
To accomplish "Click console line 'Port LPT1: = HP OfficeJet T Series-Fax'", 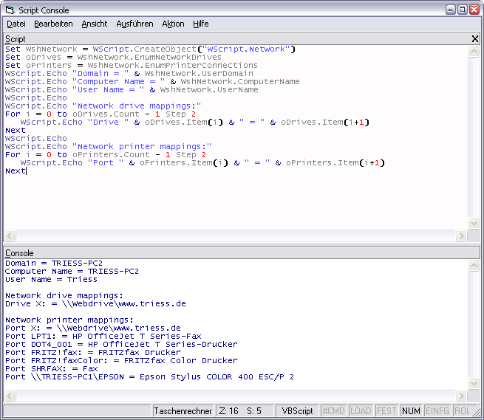I will click(x=103, y=336).
